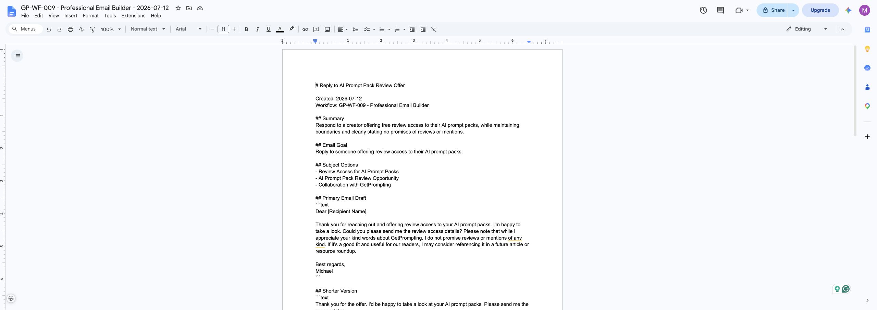This screenshot has height=310, width=877.
Task: Open the Gemini sparkle assistant
Action: point(848,10)
